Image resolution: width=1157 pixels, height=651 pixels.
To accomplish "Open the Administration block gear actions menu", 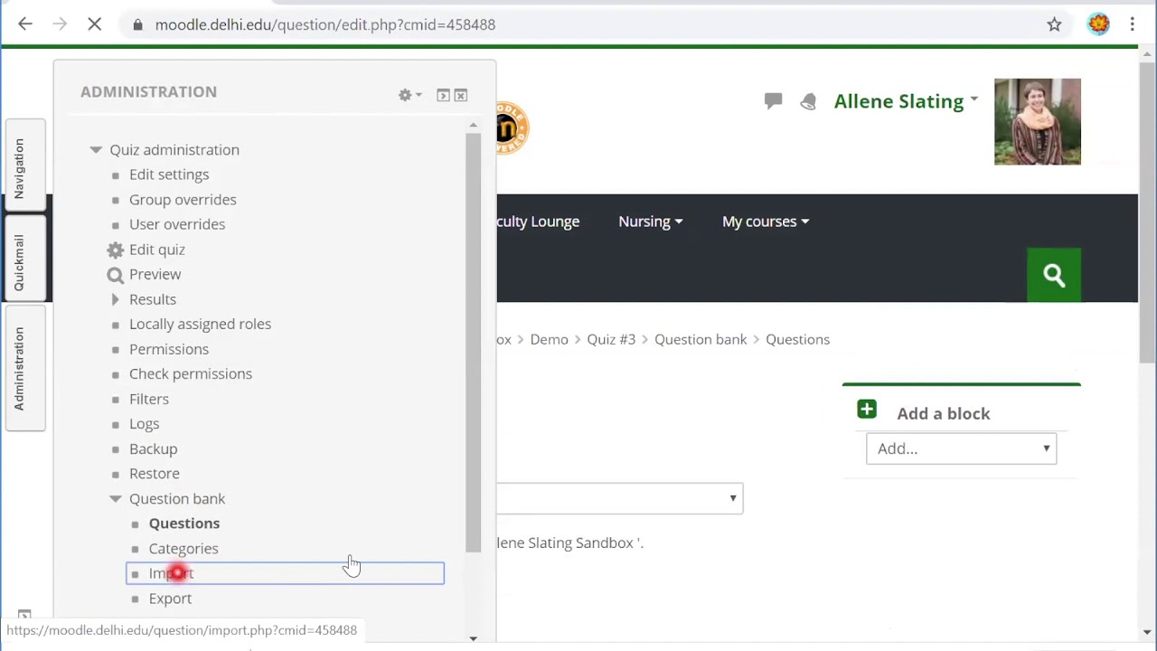I will pos(409,95).
